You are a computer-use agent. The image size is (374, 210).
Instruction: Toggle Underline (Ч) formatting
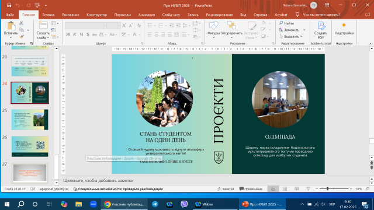tap(81, 34)
